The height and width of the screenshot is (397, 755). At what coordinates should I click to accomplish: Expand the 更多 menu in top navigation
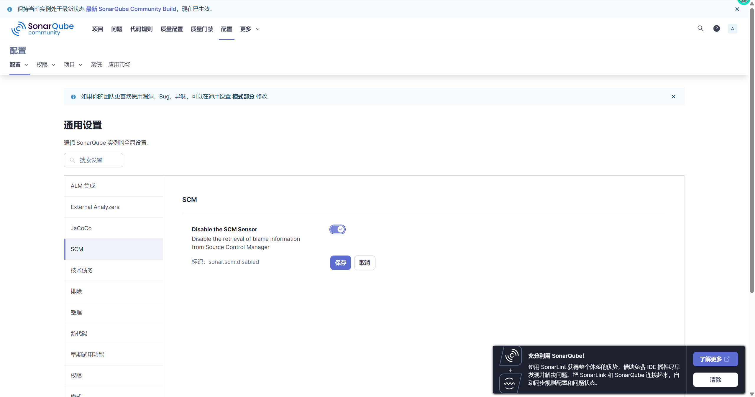point(250,29)
